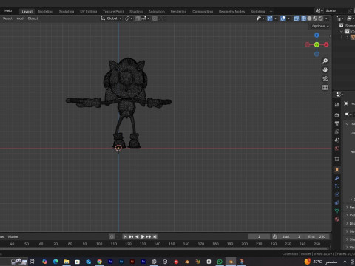Open Google Chrome from the taskbar
Viewport: 355px width, 266px height.
tap(99, 262)
